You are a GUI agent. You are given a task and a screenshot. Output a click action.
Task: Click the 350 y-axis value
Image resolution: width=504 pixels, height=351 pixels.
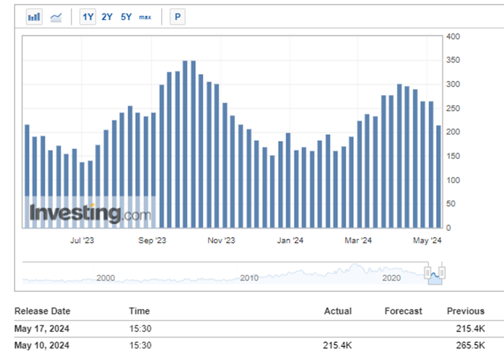point(453,60)
